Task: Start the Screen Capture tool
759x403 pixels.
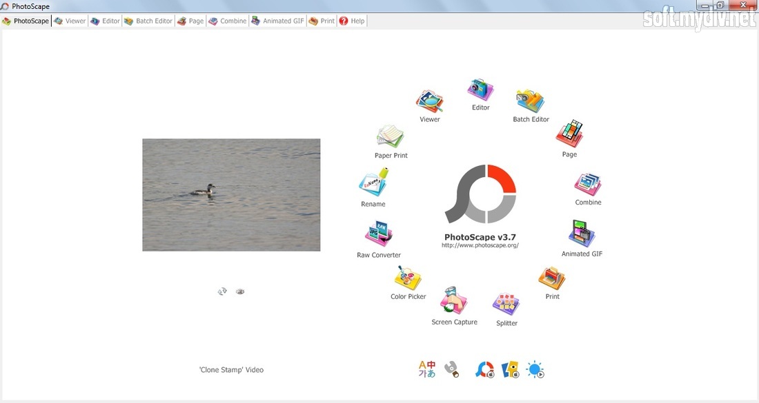Action: click(453, 300)
